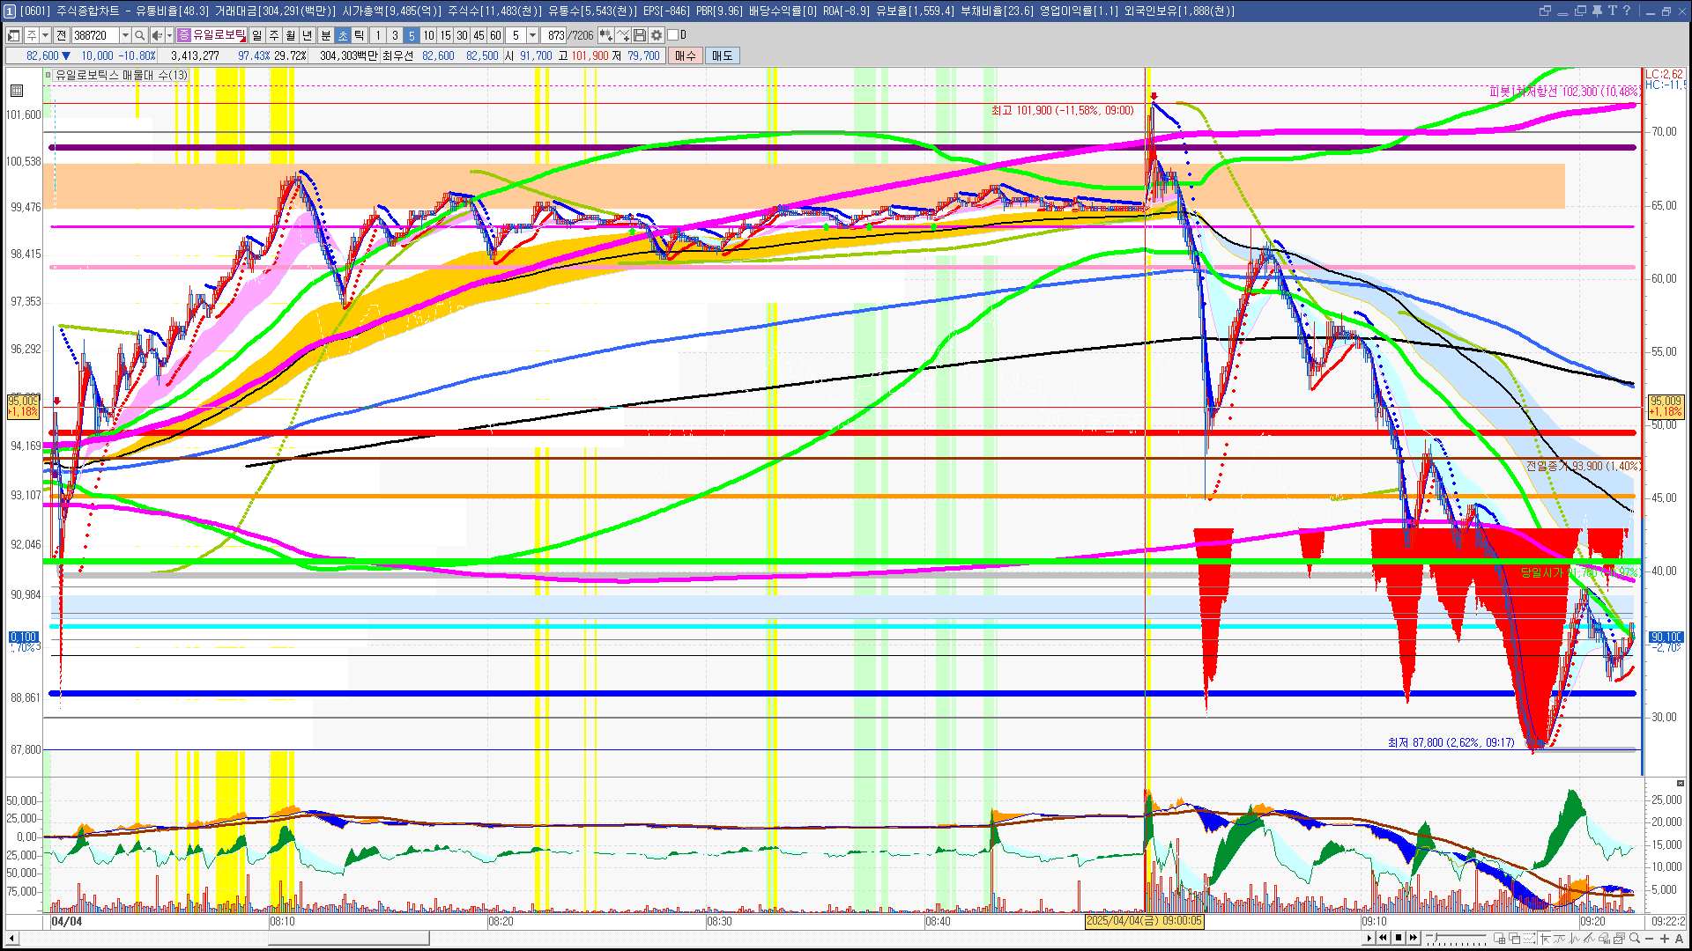The height and width of the screenshot is (951, 1692).
Task: Open the stock code 388720 dropdown arrow
Action: pos(125,35)
